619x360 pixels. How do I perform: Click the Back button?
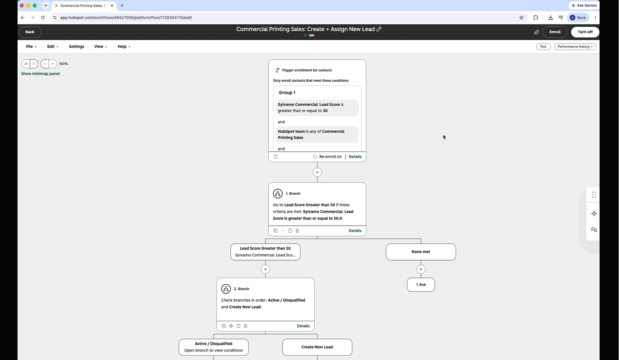coord(29,32)
